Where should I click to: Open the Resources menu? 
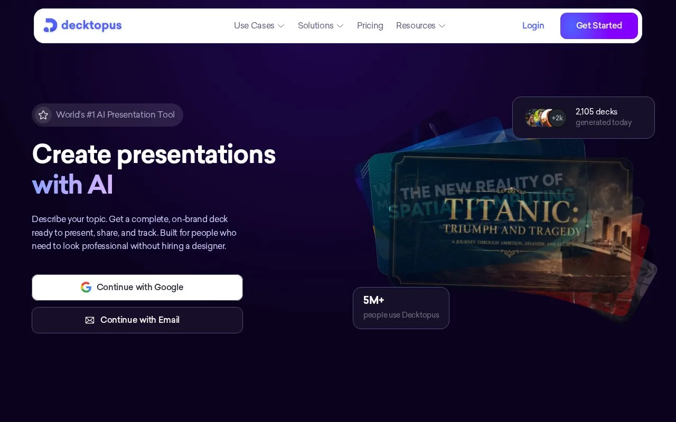pyautogui.click(x=421, y=25)
